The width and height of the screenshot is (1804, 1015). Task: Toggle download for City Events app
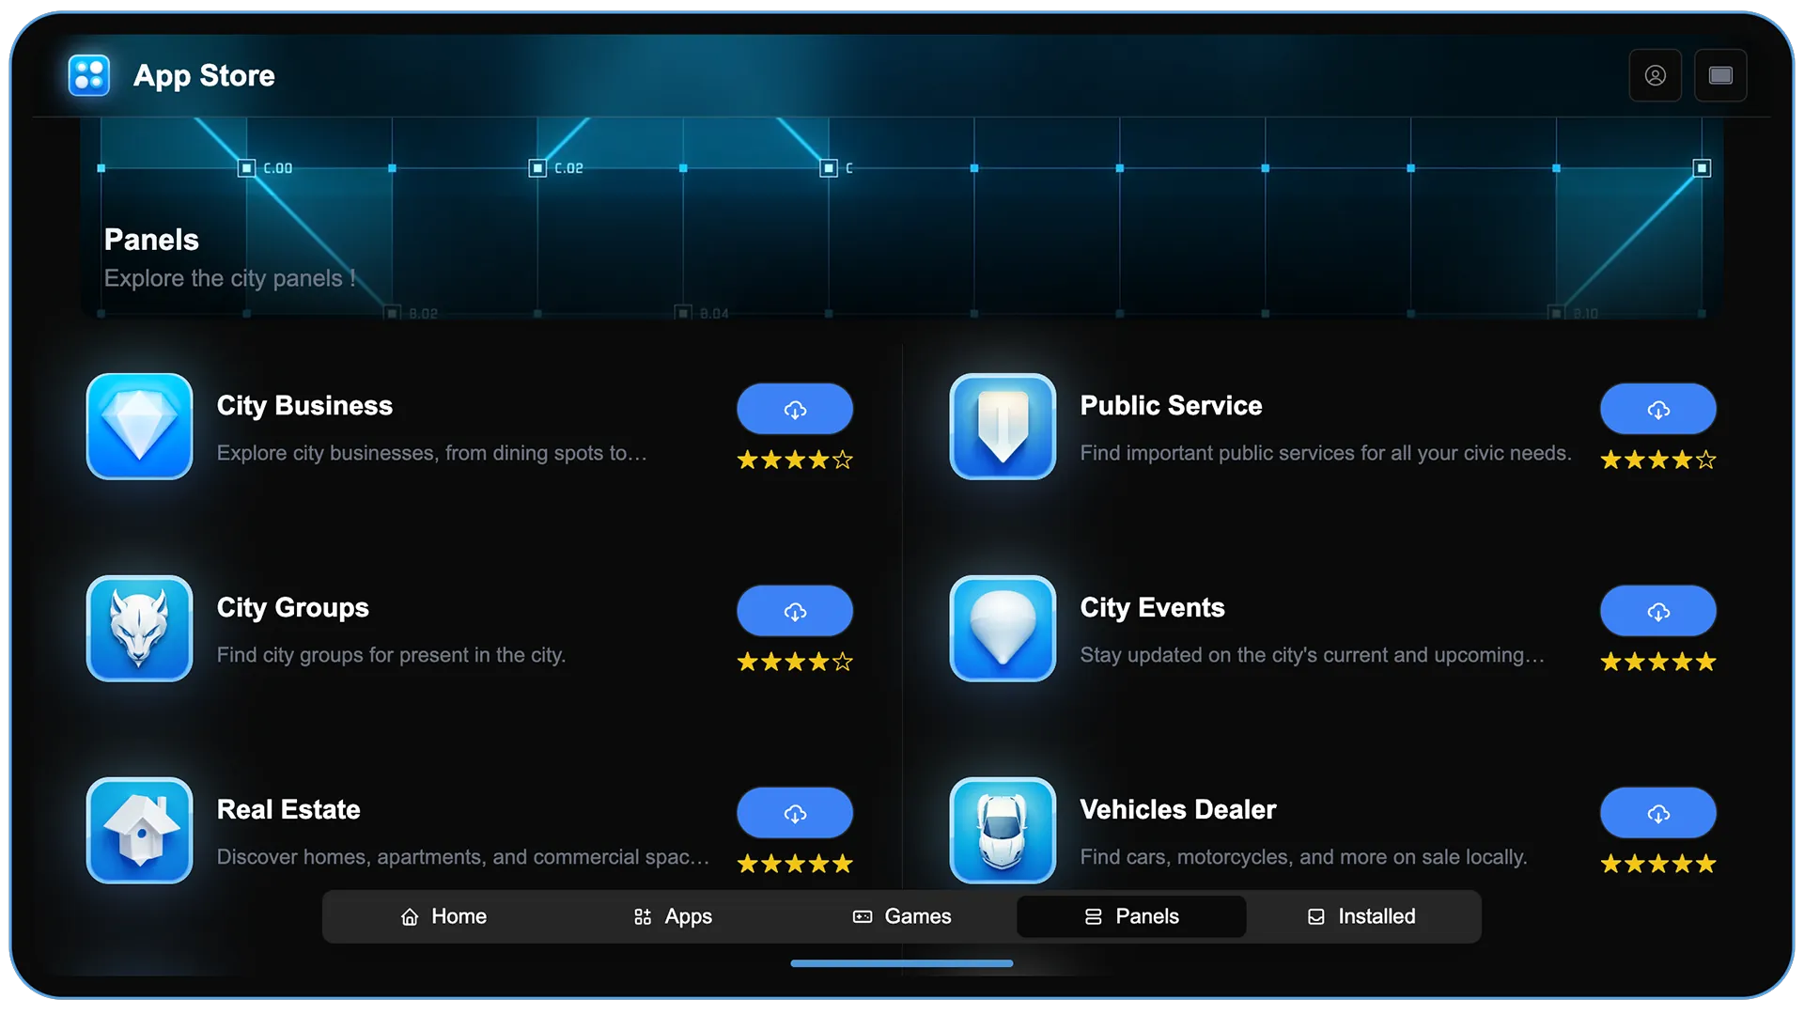1657,611
